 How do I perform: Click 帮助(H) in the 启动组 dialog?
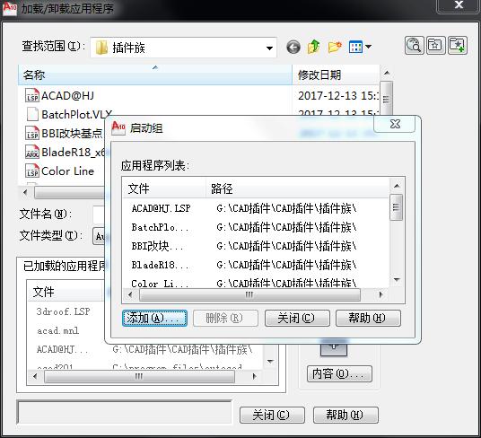pyautogui.click(x=368, y=318)
